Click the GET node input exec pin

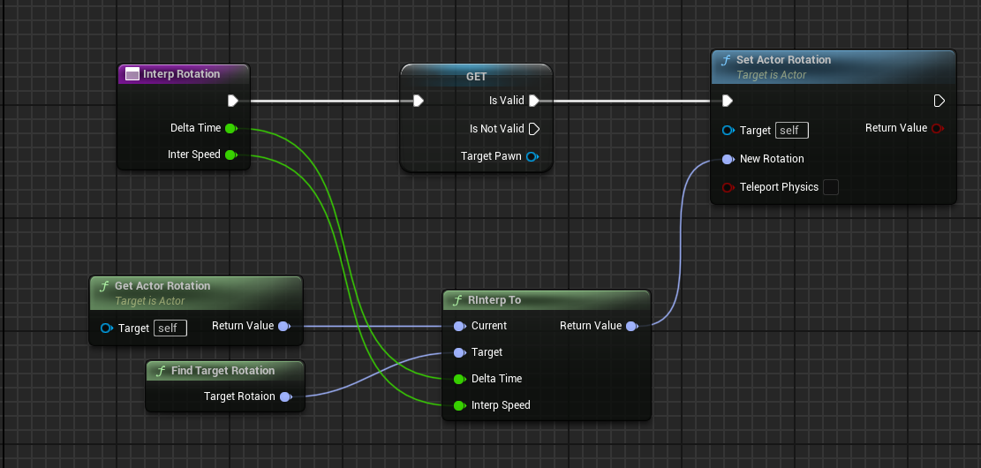[x=419, y=101]
